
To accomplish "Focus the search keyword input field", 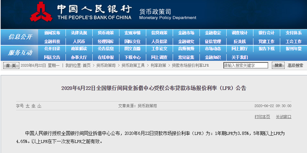I will point(246,65).
